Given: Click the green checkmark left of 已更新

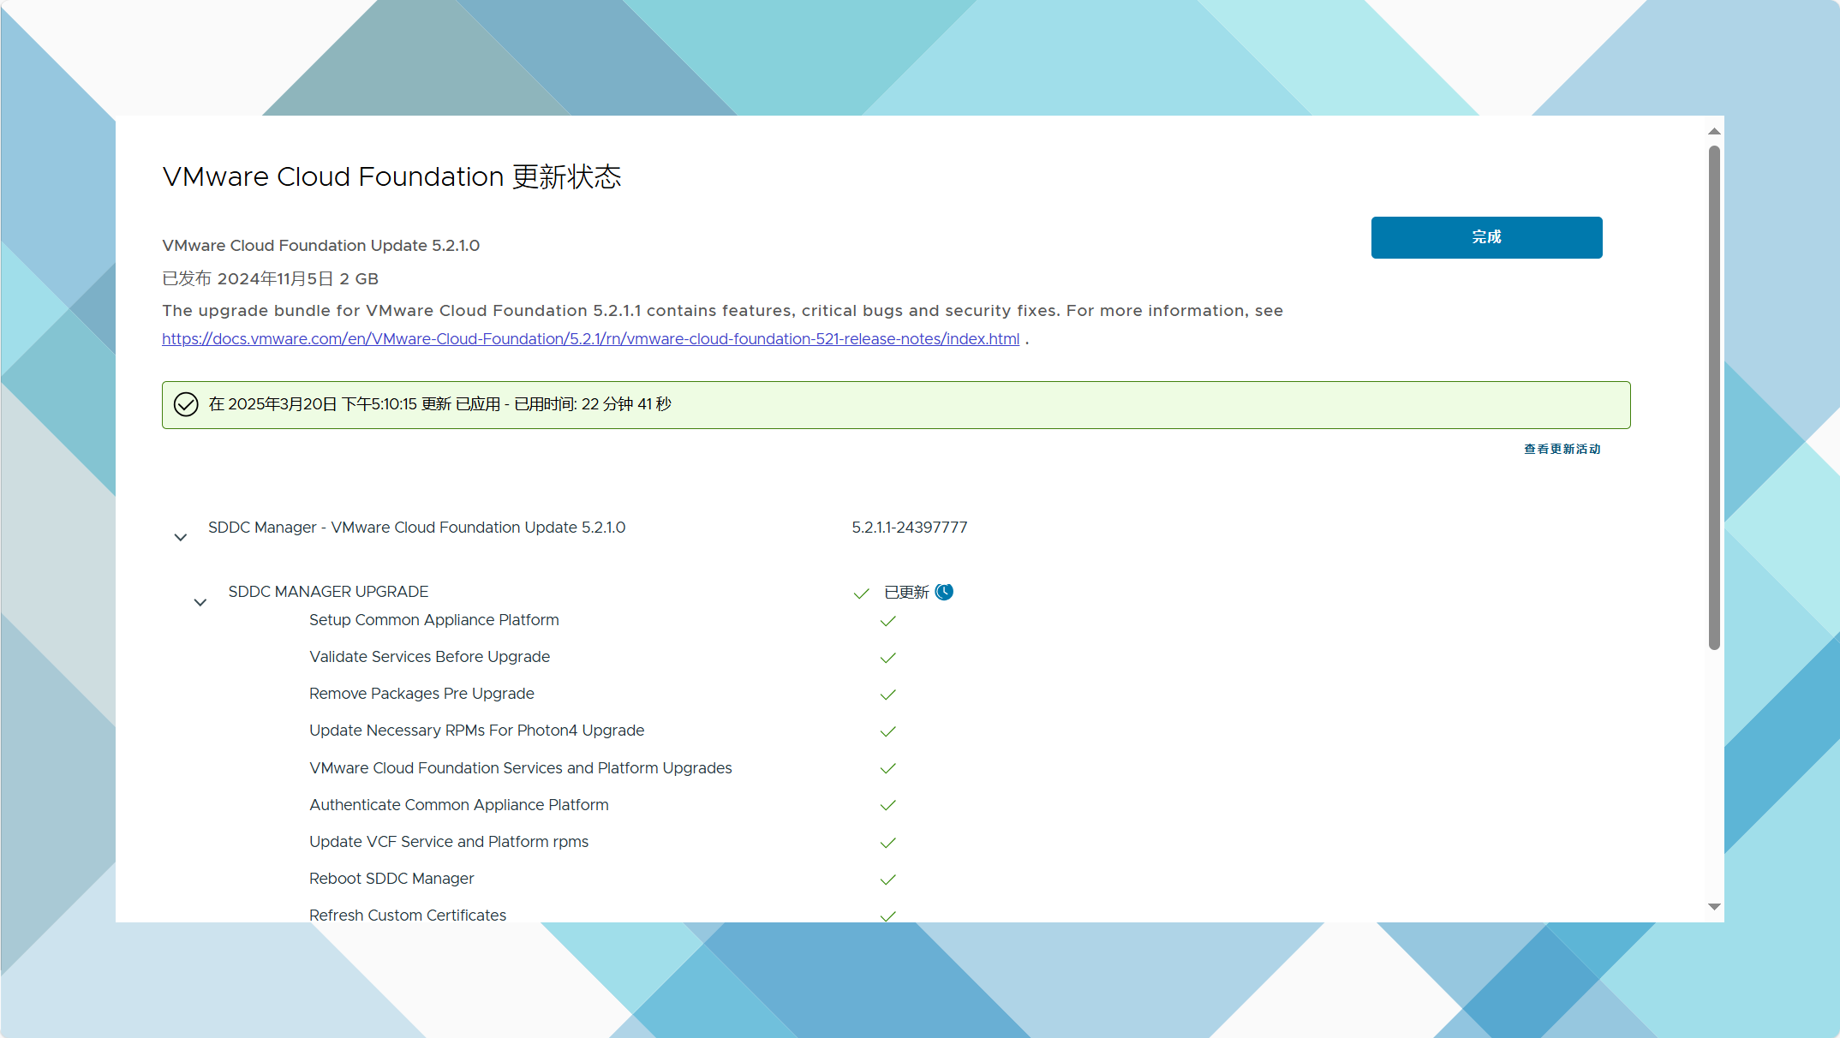Looking at the screenshot, I should click(861, 593).
